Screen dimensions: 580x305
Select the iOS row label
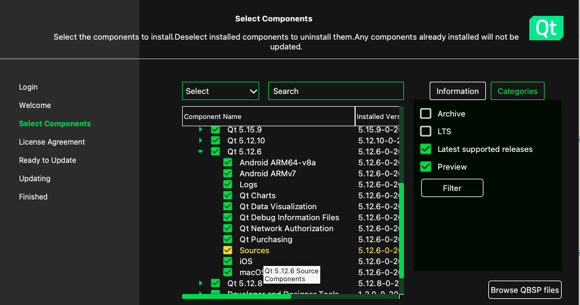coord(246,261)
